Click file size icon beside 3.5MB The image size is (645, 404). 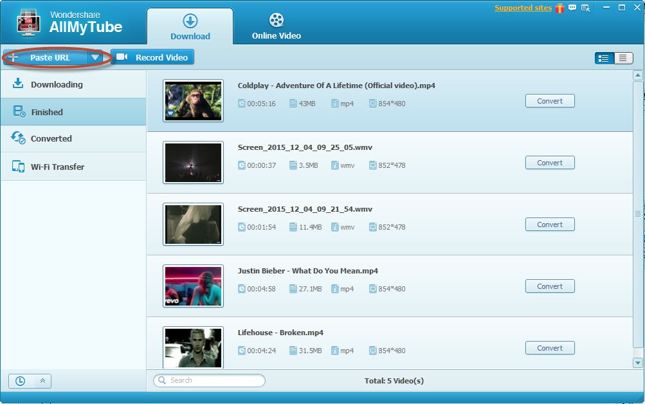click(x=293, y=165)
